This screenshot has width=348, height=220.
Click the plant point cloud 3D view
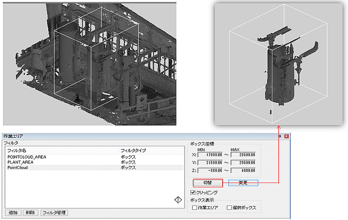[x=90, y=64]
